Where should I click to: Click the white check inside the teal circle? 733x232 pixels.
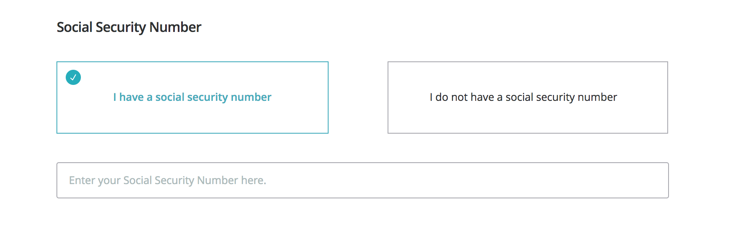73,77
